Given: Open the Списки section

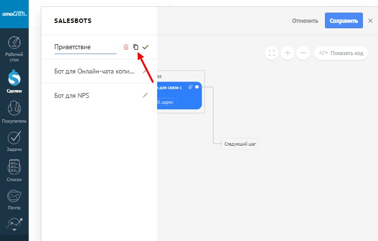Looking at the screenshot, I should point(14,170).
